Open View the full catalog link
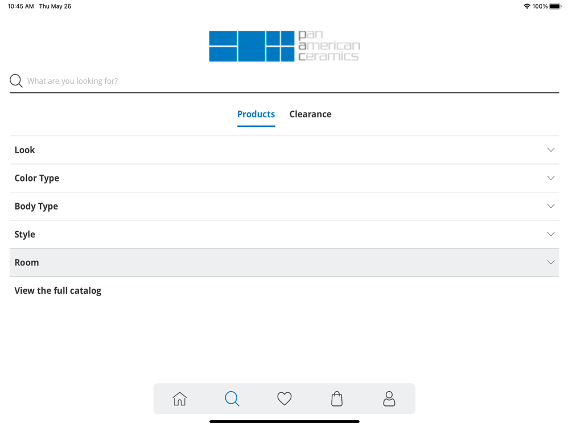This screenshot has height=427, width=569. tap(57, 291)
